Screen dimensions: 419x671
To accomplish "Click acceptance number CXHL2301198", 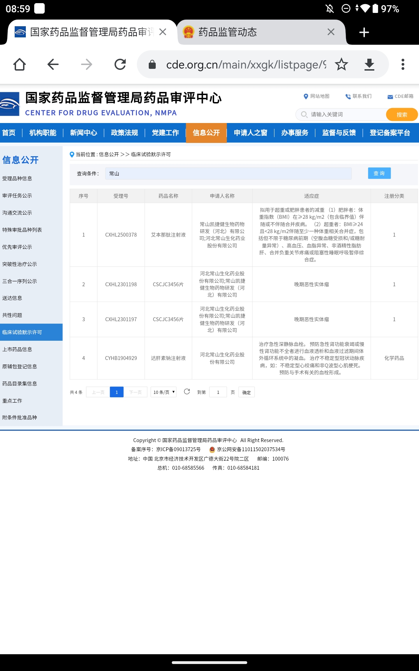I will pos(121,284).
